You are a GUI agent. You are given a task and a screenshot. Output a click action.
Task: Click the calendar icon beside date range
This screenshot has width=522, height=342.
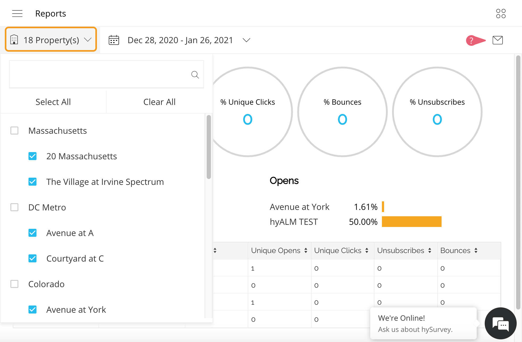pos(114,40)
